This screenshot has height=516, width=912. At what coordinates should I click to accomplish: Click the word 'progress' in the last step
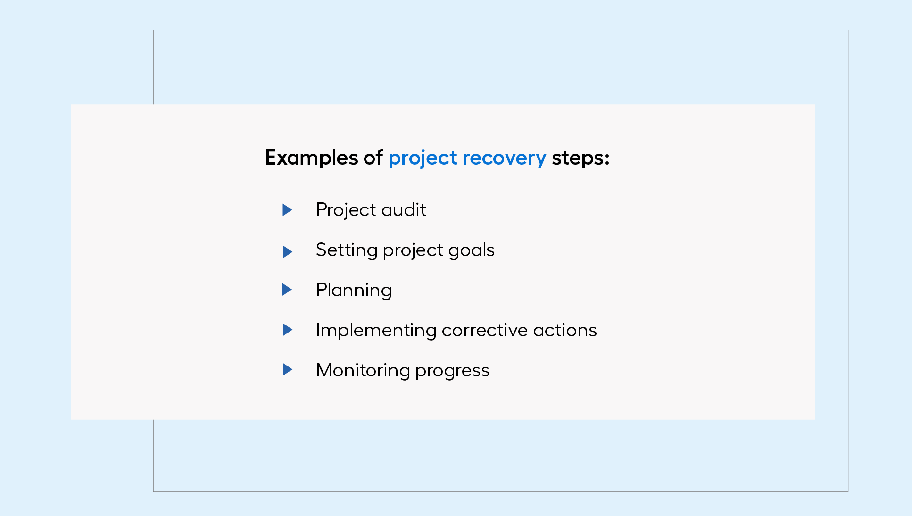pos(452,371)
